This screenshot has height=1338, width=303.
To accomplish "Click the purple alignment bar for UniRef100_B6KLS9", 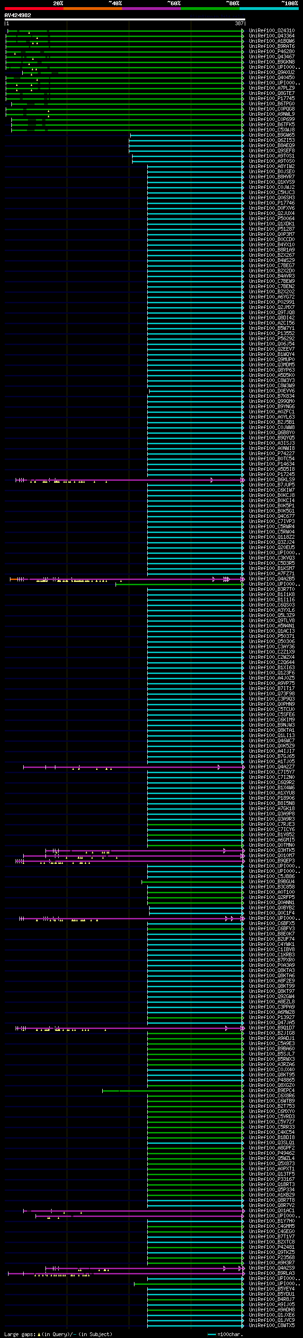I will point(130,480).
